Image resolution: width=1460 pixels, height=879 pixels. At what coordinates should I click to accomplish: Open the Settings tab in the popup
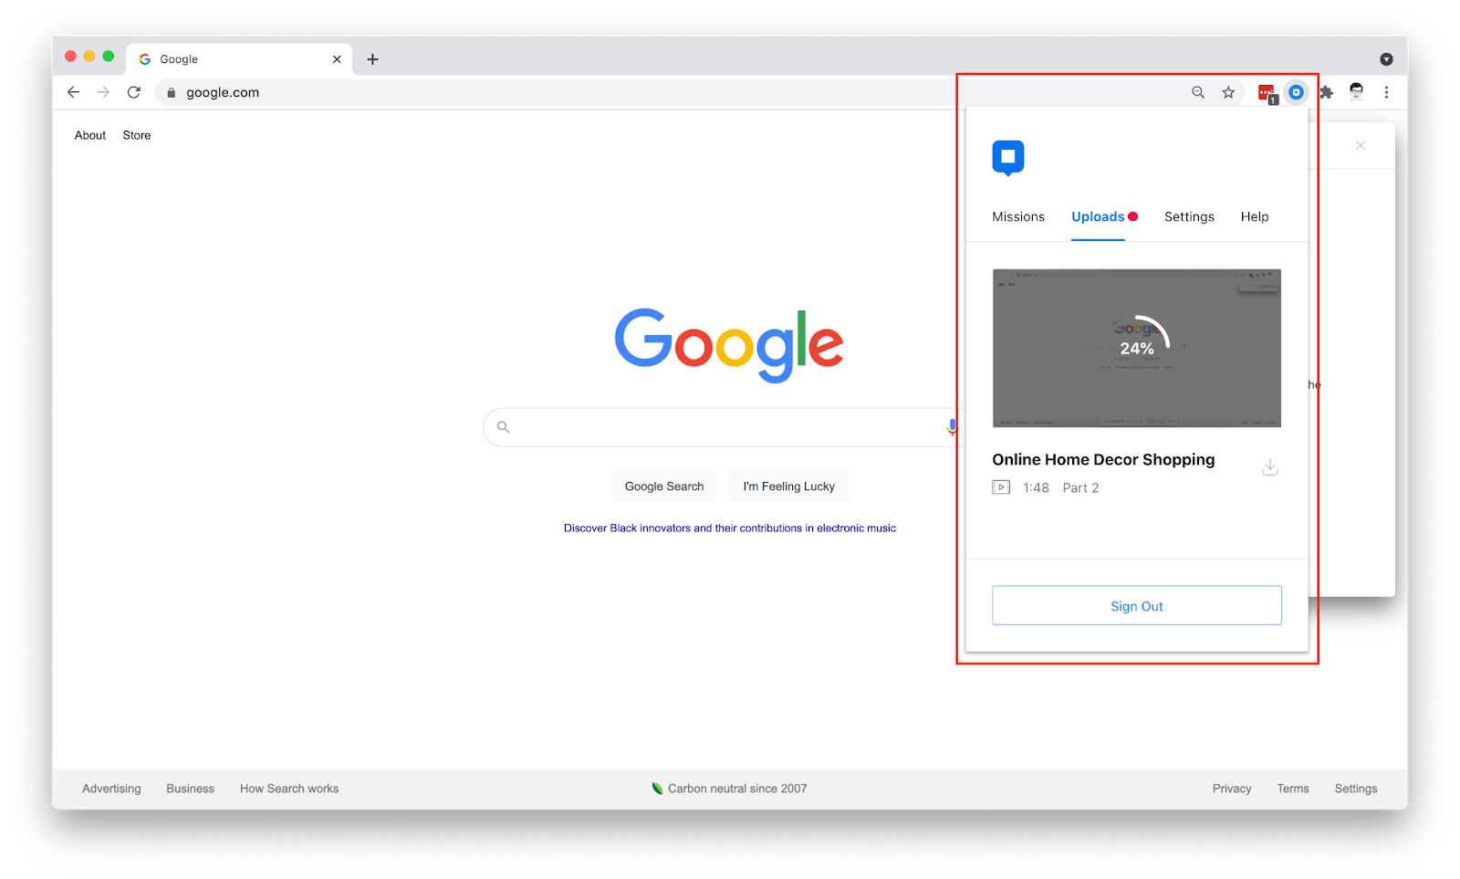pyautogui.click(x=1189, y=217)
